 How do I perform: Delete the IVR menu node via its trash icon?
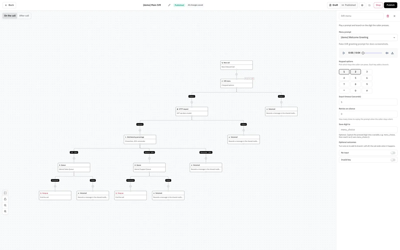click(x=253, y=78)
